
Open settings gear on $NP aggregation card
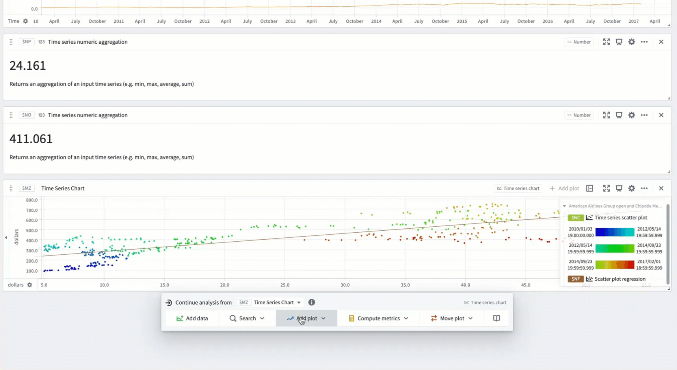(631, 42)
